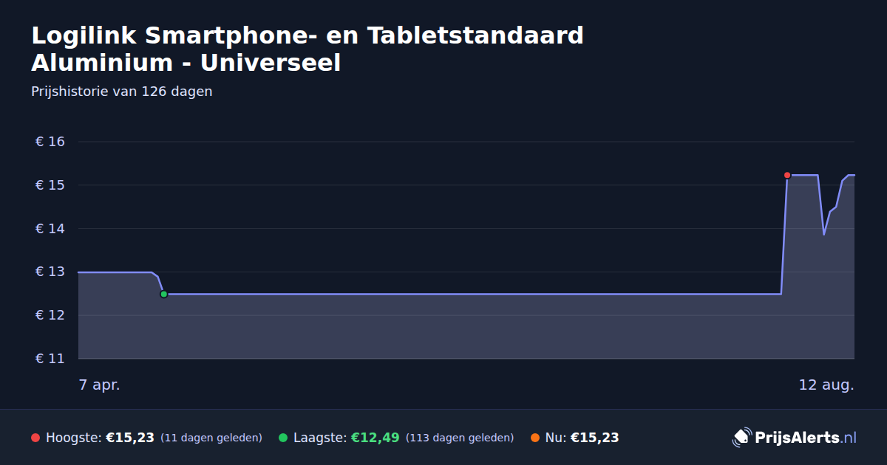
Task: Click the green lowest-price dot on chart
Action: [164, 294]
